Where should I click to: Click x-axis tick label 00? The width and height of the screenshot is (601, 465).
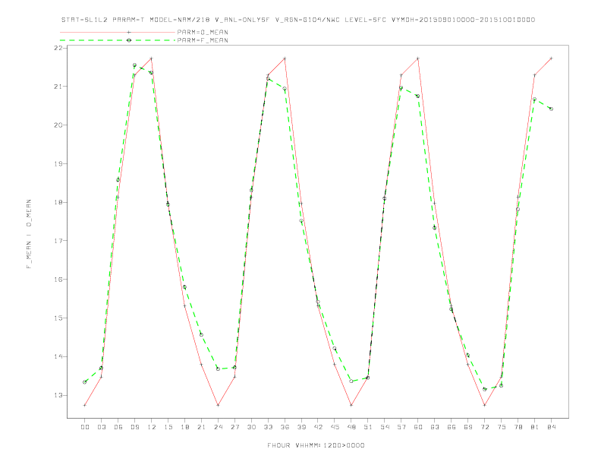[x=85, y=427]
